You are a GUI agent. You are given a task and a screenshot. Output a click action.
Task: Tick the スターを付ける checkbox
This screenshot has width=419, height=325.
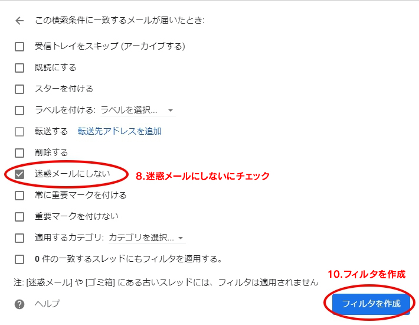coord(19,89)
